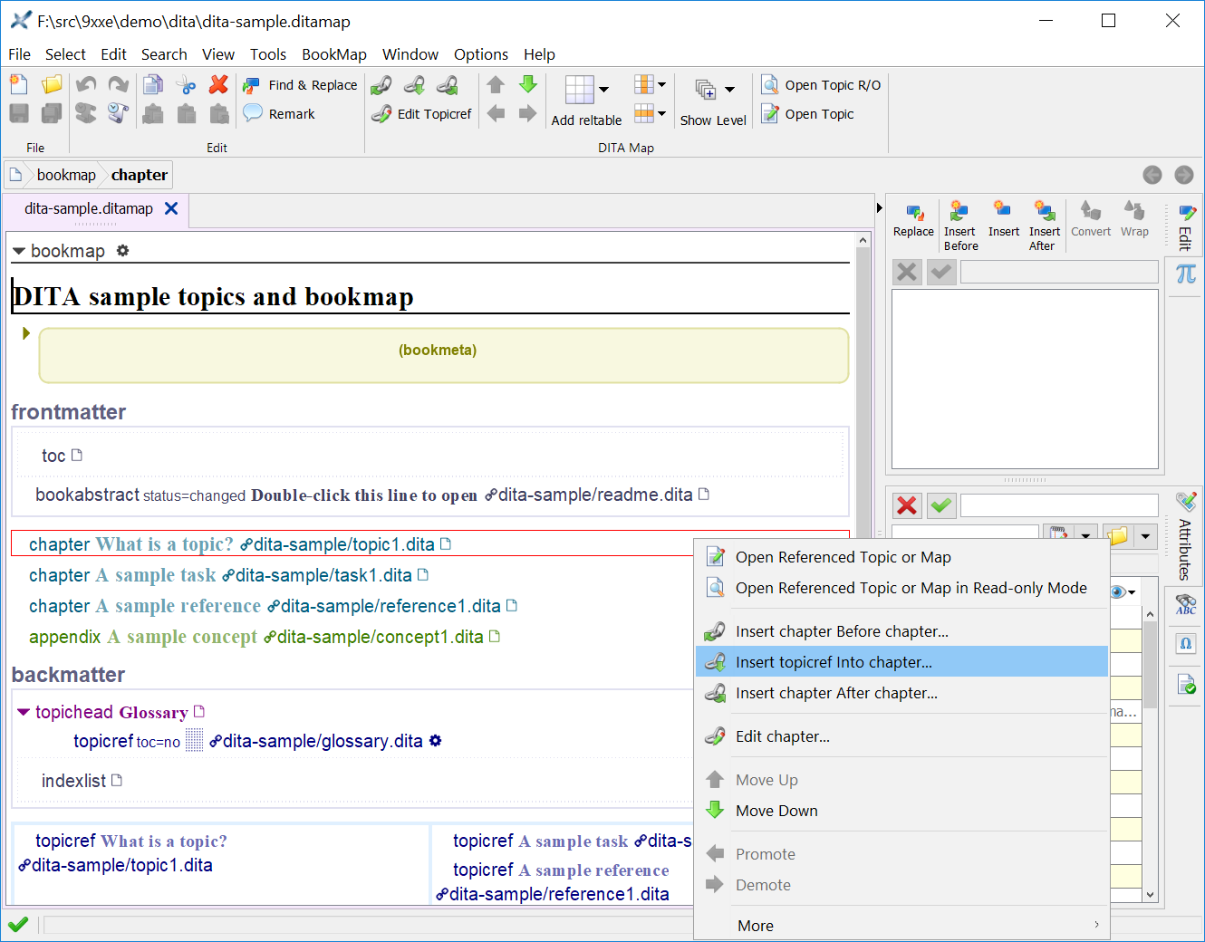Click the Insert After icon
This screenshot has height=942, width=1205.
(1044, 217)
